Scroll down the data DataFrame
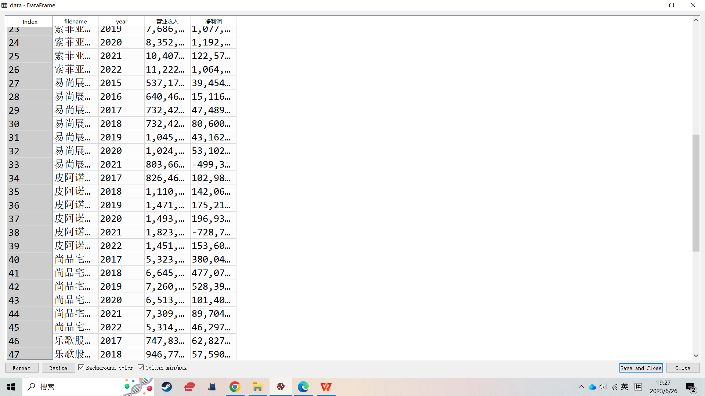The height and width of the screenshot is (396, 705). pyautogui.click(x=696, y=356)
